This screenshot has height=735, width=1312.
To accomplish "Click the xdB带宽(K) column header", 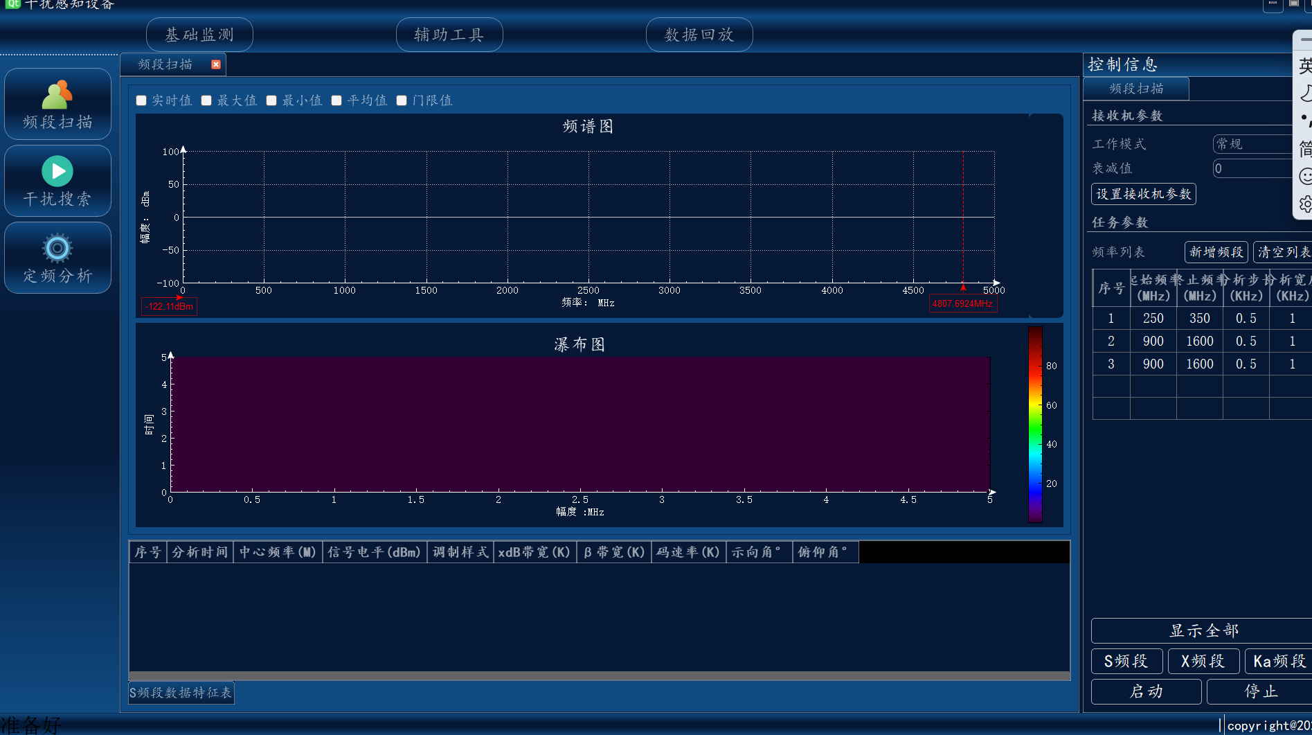I will (534, 552).
